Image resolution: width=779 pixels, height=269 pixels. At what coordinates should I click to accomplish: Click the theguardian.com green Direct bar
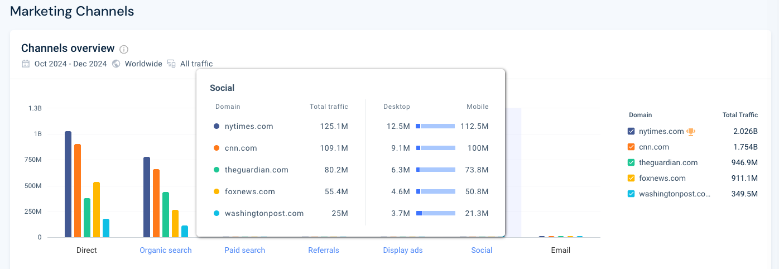(87, 218)
